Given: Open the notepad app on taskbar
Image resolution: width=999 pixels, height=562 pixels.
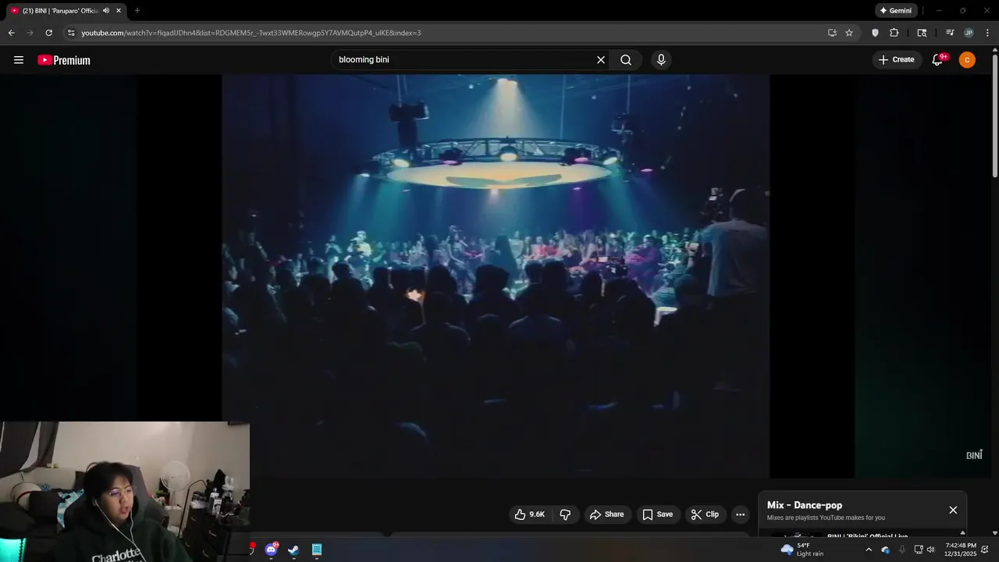Looking at the screenshot, I should pos(317,550).
